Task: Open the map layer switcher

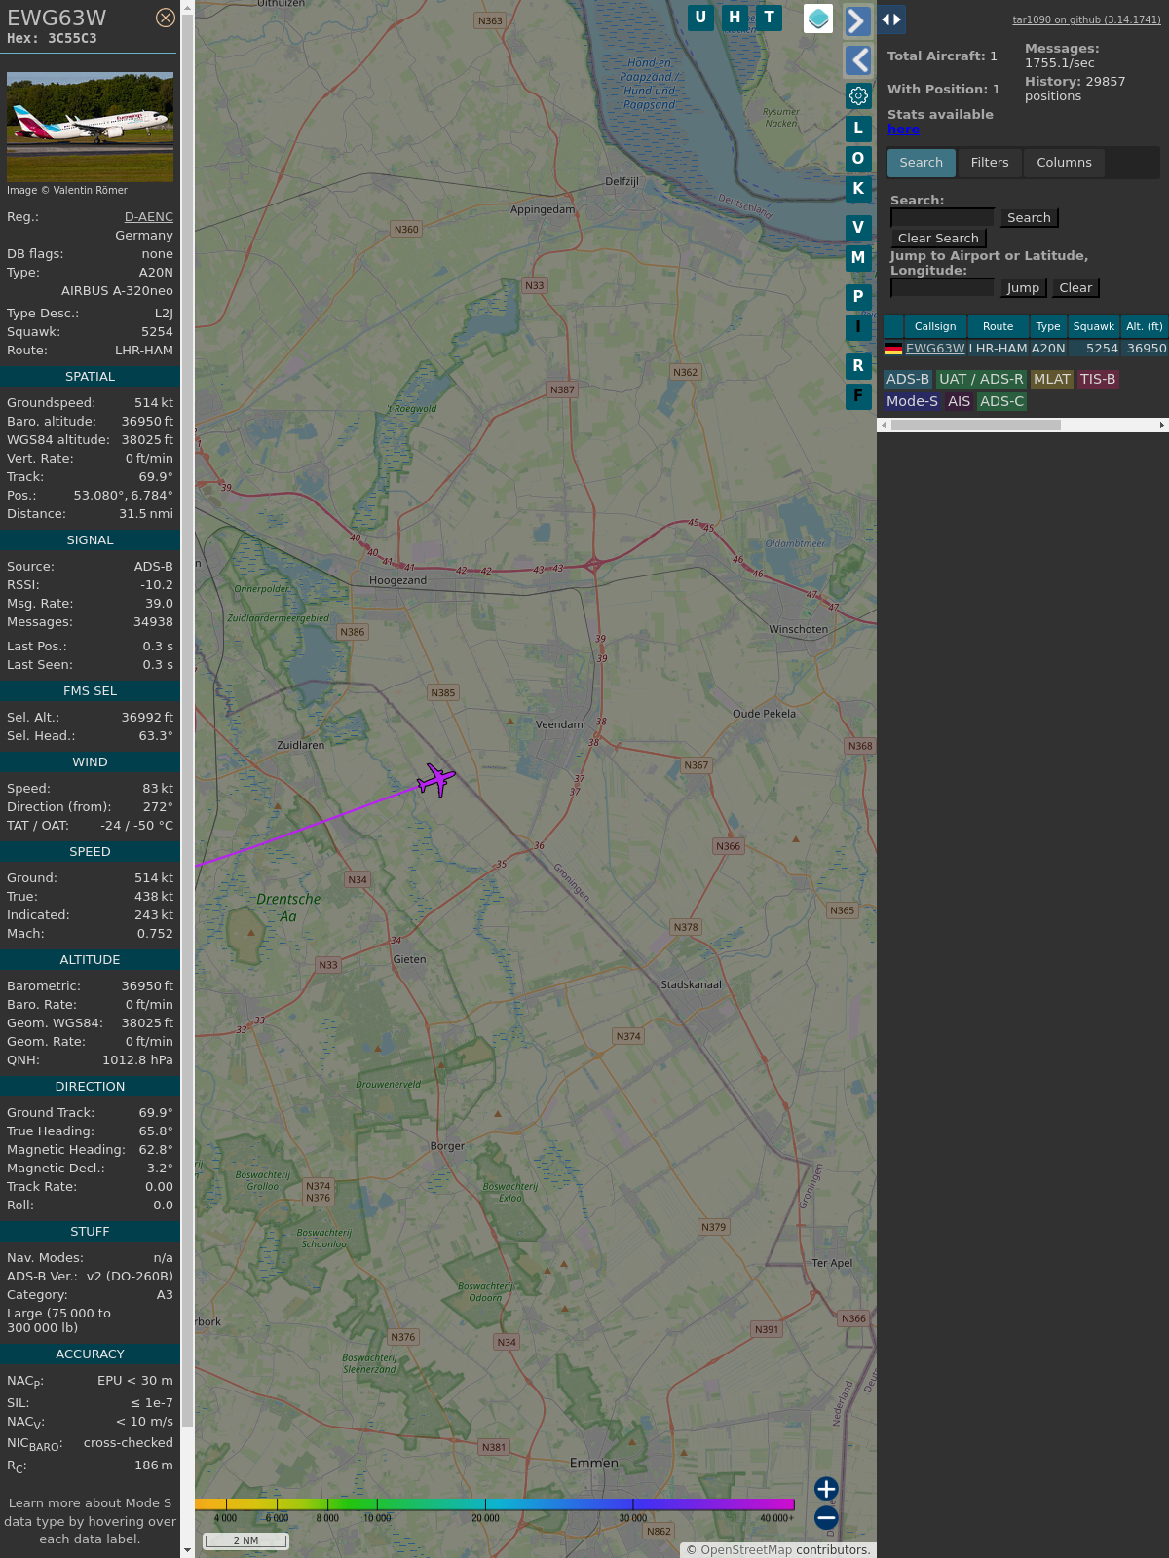Action: point(818,19)
